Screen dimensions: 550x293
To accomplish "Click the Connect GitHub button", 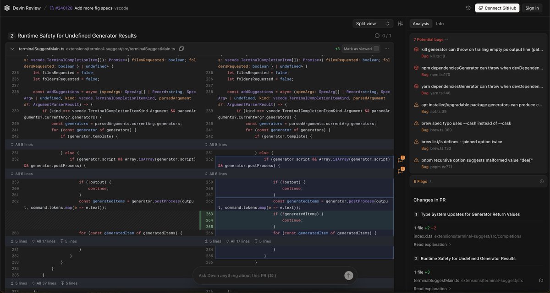I will (497, 7).
